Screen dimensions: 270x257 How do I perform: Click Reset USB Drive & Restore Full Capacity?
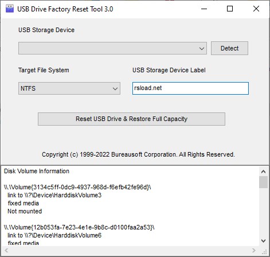[131, 119]
